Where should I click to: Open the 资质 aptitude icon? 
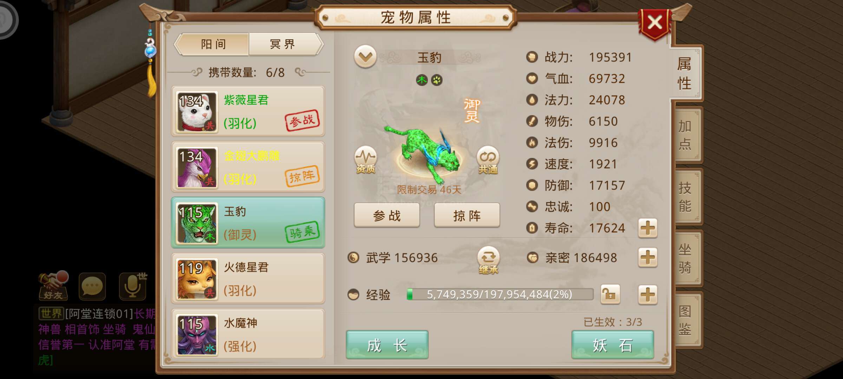(x=365, y=160)
